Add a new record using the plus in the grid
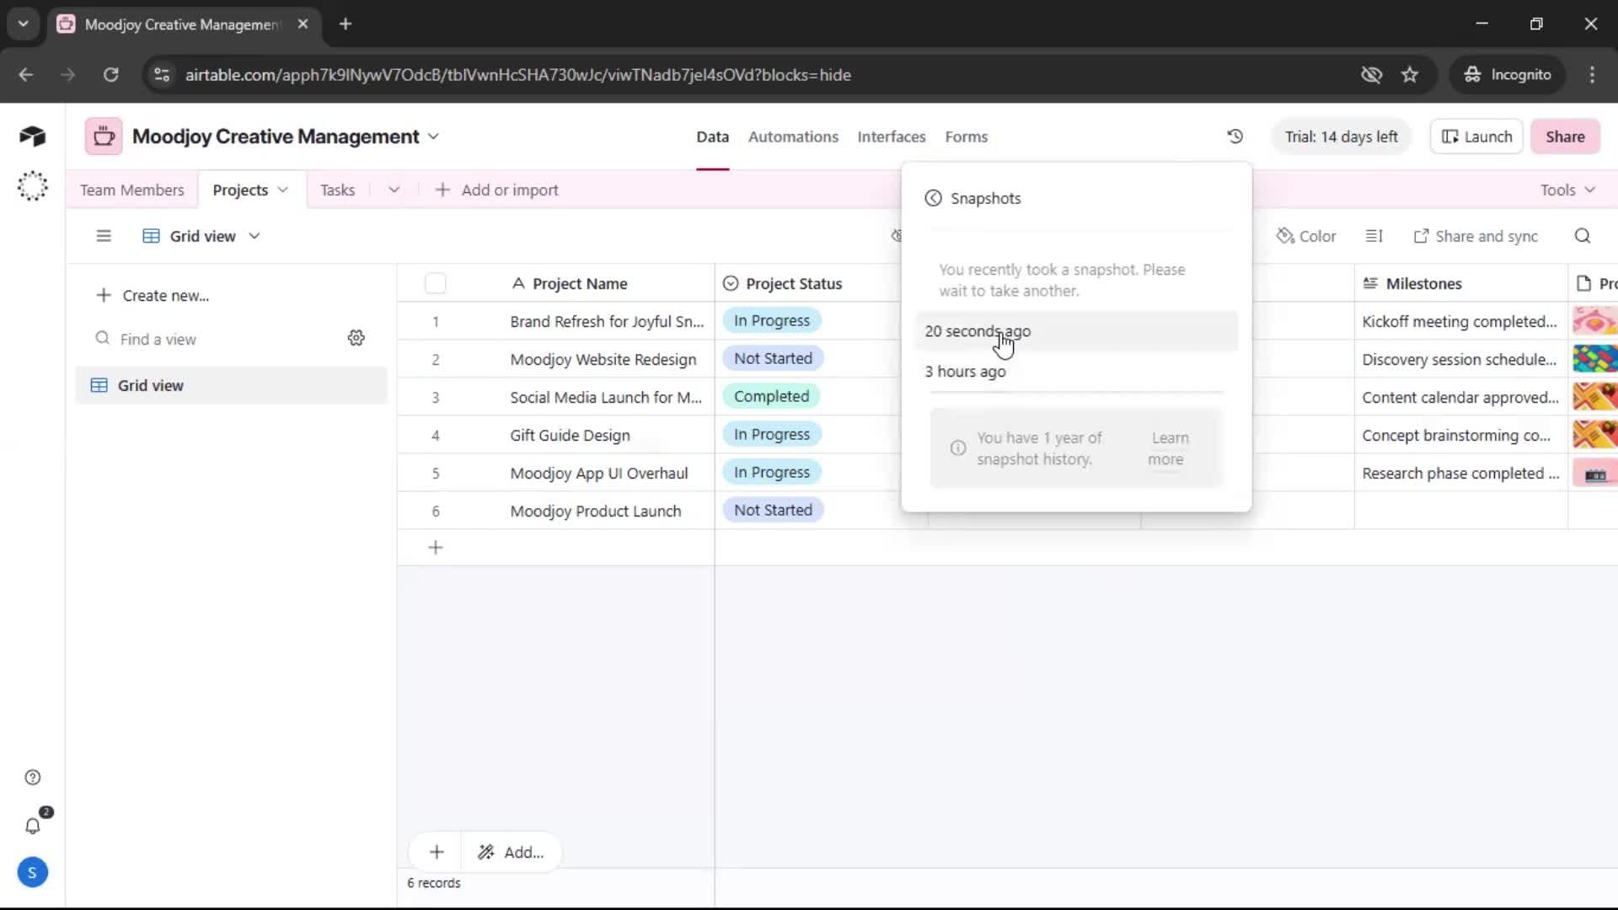Viewport: 1618px width, 910px height. click(436, 548)
